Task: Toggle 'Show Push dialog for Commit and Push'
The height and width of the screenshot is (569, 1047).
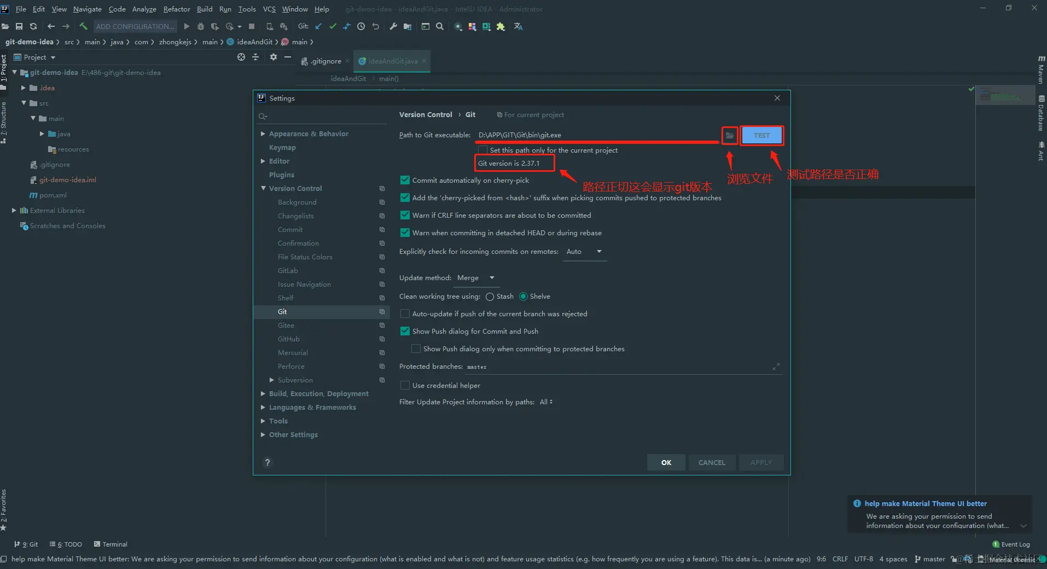Action: click(405, 331)
